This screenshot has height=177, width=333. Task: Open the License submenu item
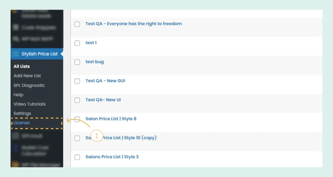[21, 123]
